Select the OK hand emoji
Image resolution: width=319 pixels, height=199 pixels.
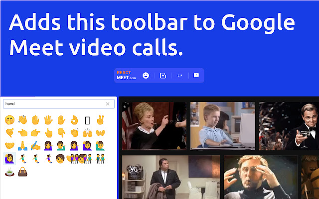tap(74, 120)
